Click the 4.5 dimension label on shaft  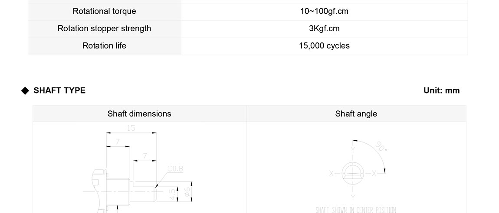pyautogui.click(x=172, y=194)
